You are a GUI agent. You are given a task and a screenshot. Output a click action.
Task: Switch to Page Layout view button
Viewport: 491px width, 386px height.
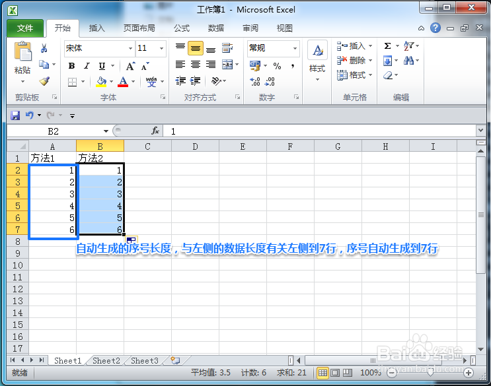(x=335, y=373)
